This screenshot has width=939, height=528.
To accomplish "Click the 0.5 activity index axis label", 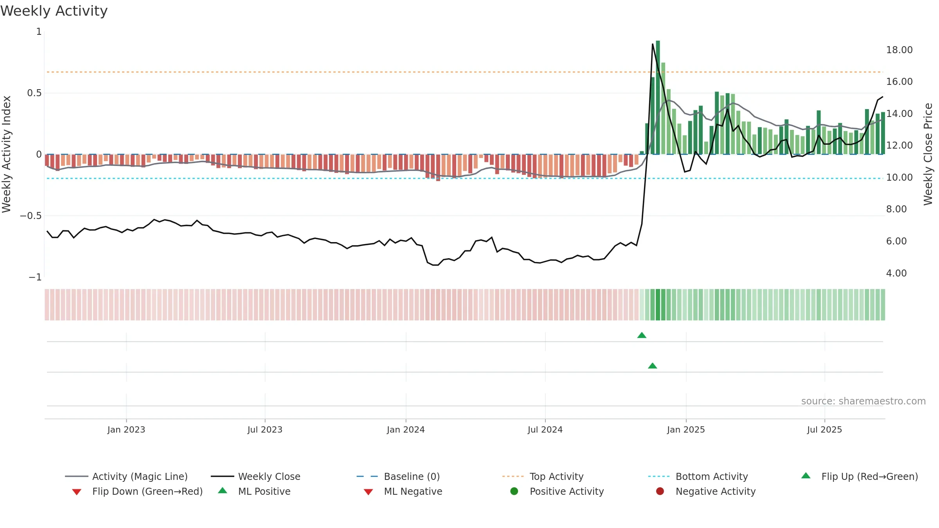I will click(34, 93).
